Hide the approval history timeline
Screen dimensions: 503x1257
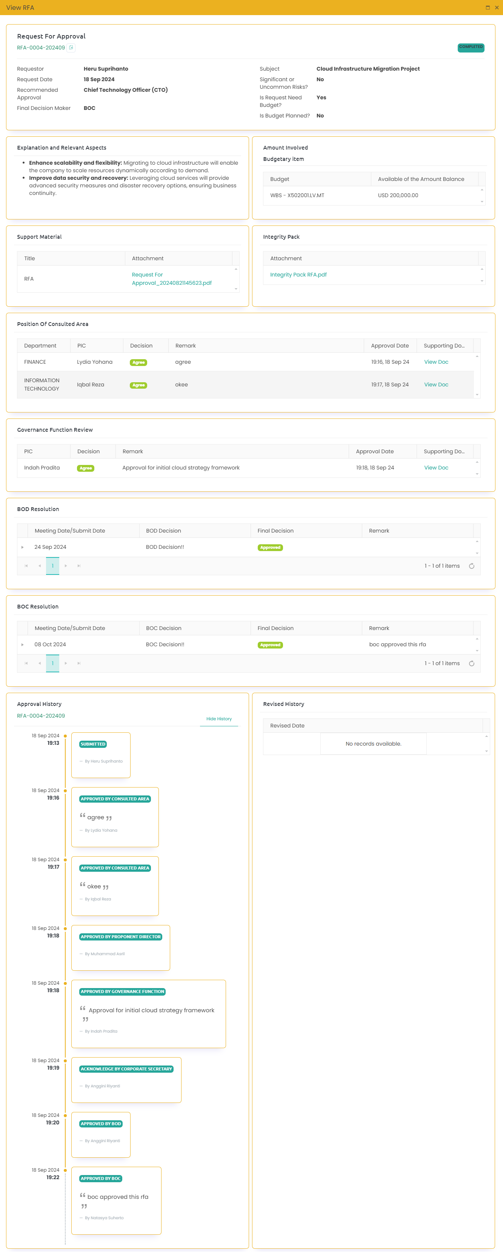tap(219, 719)
